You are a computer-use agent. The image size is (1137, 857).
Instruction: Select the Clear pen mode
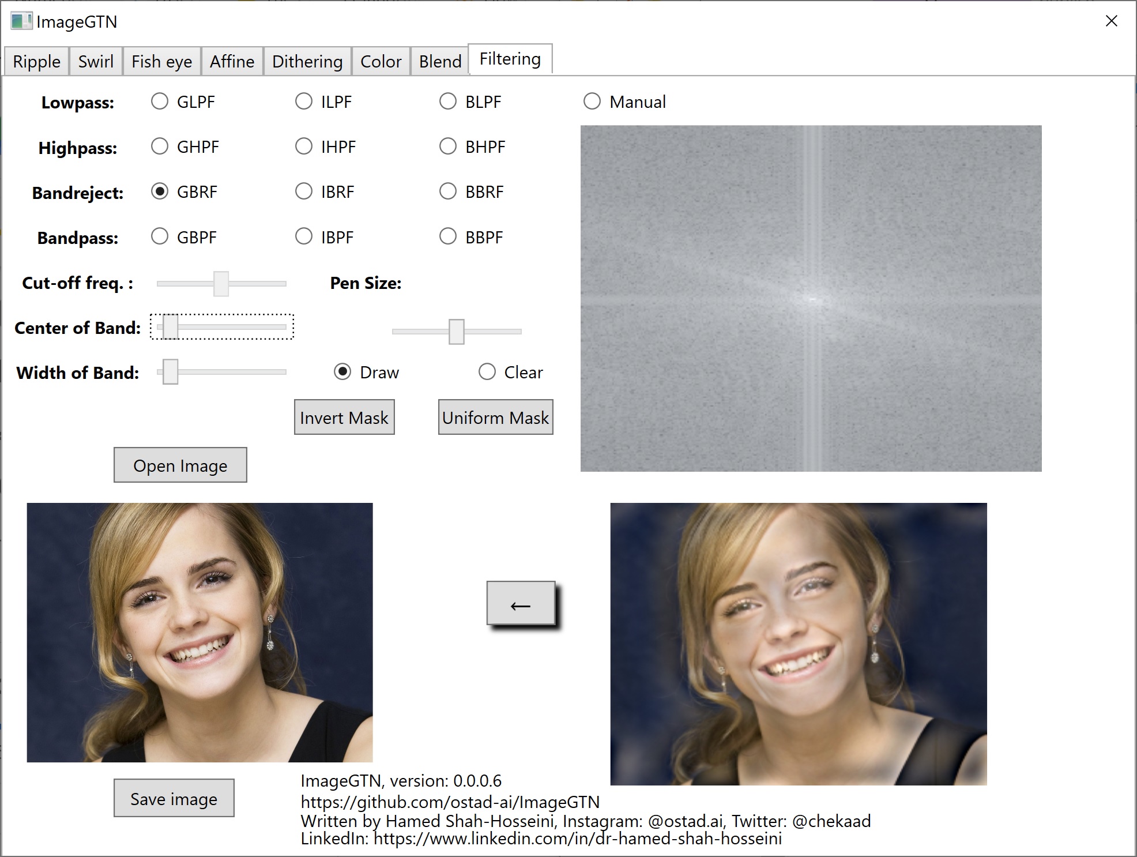(x=487, y=372)
